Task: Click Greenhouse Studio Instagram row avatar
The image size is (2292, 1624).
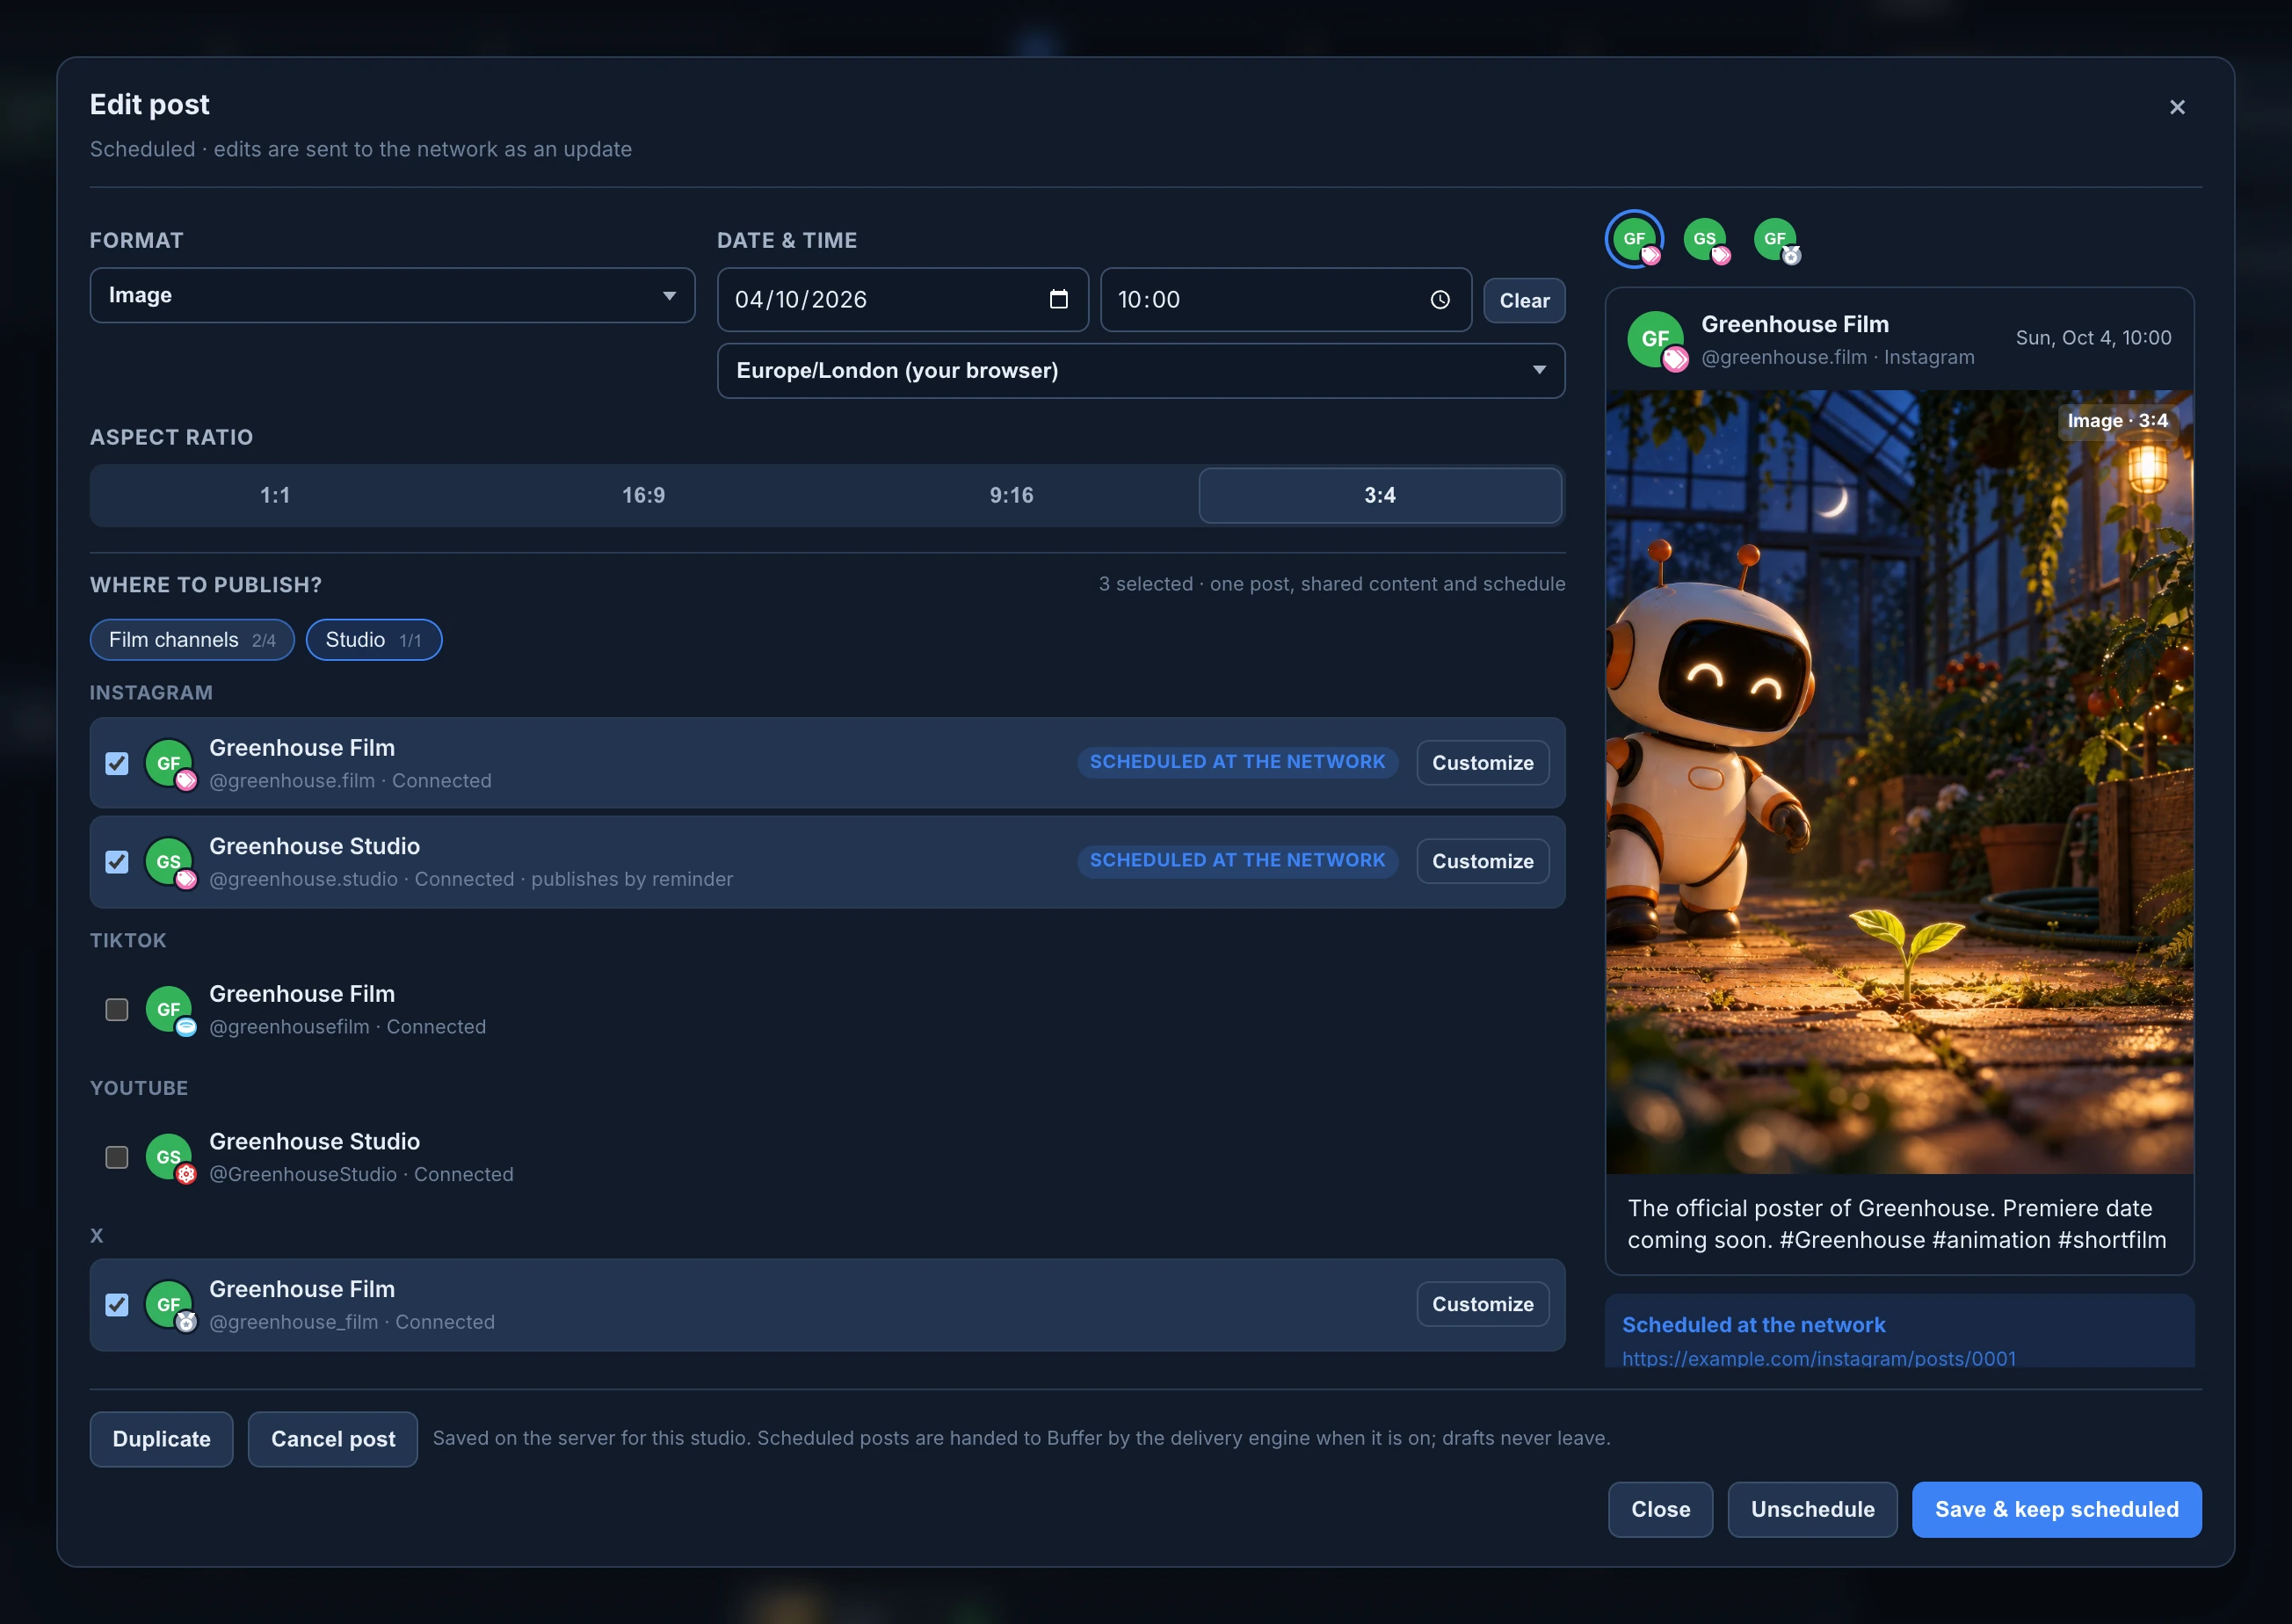Action: tap(169, 861)
